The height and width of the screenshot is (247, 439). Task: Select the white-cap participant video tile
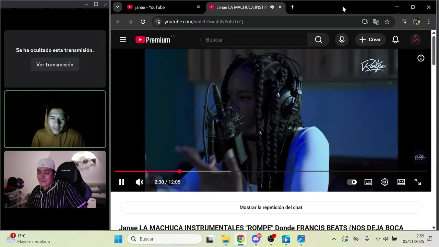point(55,179)
